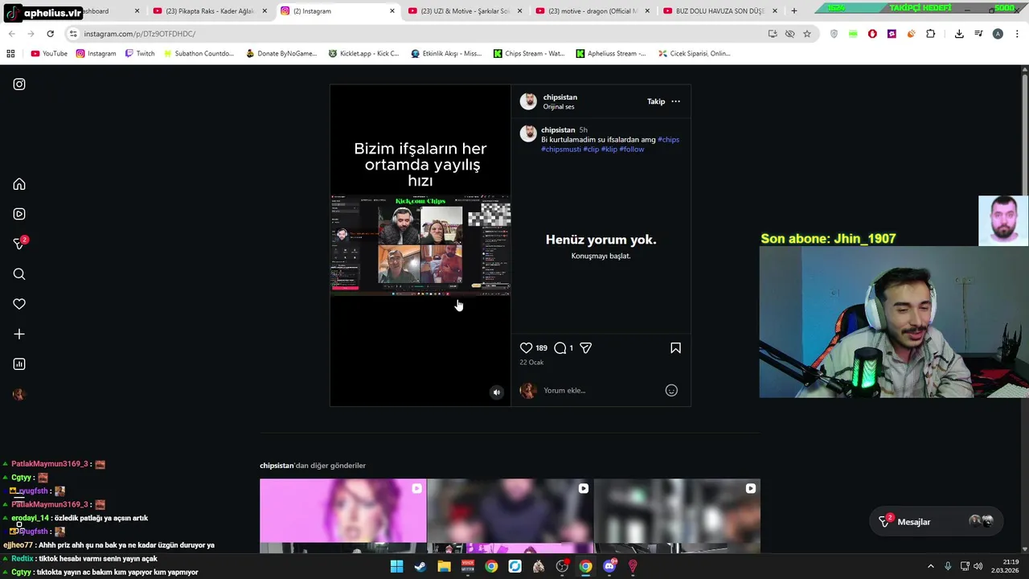Open OBS Studio from the taskbar

pyautogui.click(x=562, y=566)
